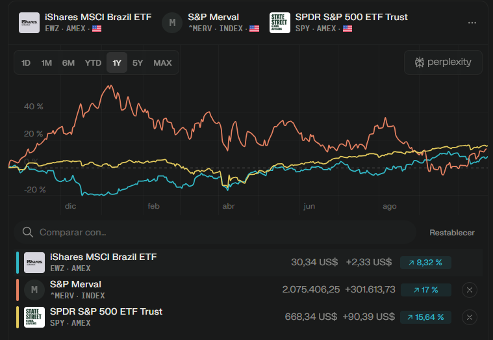
Task: Switch to the 1M time range
Action: (x=47, y=63)
